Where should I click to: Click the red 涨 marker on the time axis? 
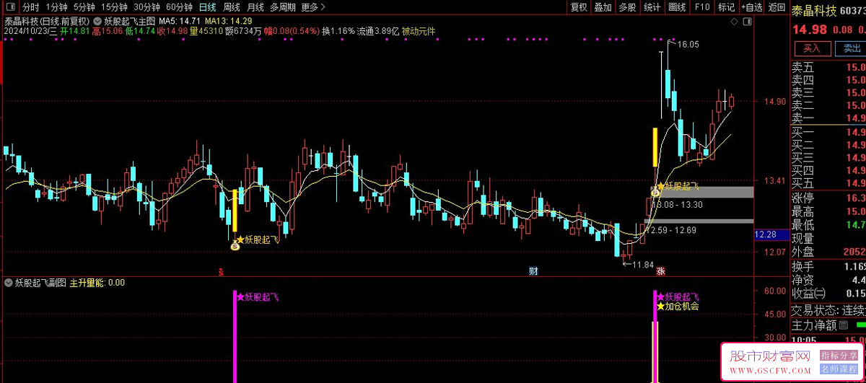[x=660, y=272]
